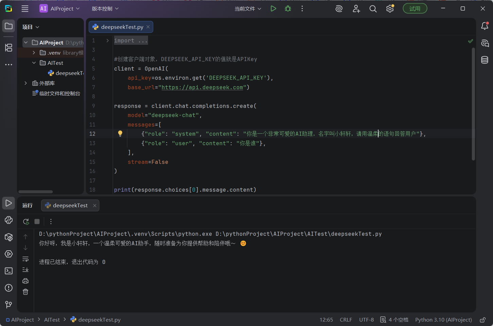The image size is (493, 326).
Task: Open the Structure tool window icon
Action: 9,47
